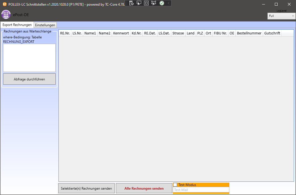Switch to the Einstellungen tab
The width and height of the screenshot is (296, 195).
click(45, 25)
